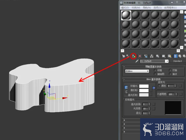Click Assign Material to Selection icon
This screenshot has height=140, width=186.
(x=134, y=56)
